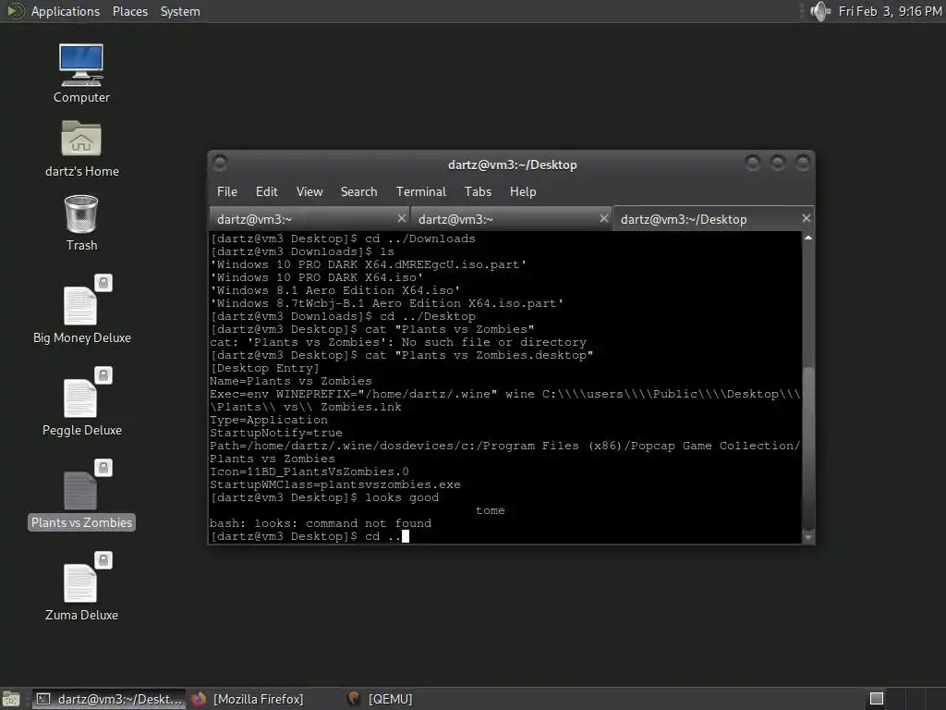Click the 'No such file or directory' error line

(398, 342)
